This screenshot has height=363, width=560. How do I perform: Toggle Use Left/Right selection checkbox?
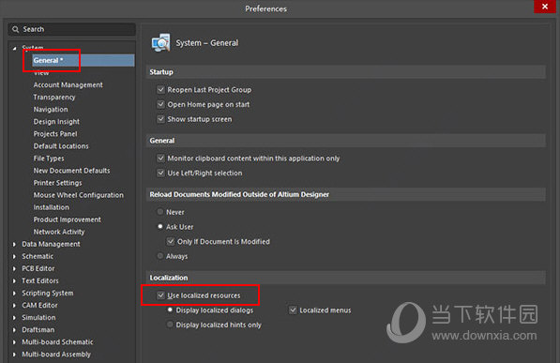(x=161, y=173)
